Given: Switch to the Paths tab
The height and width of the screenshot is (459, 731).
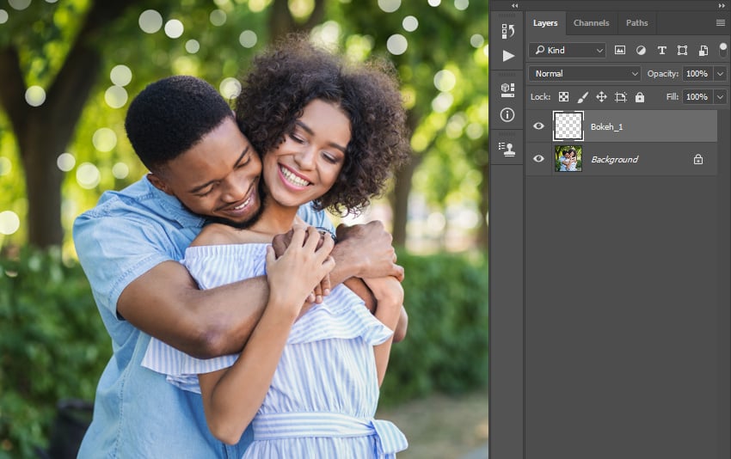Looking at the screenshot, I should click(x=636, y=23).
